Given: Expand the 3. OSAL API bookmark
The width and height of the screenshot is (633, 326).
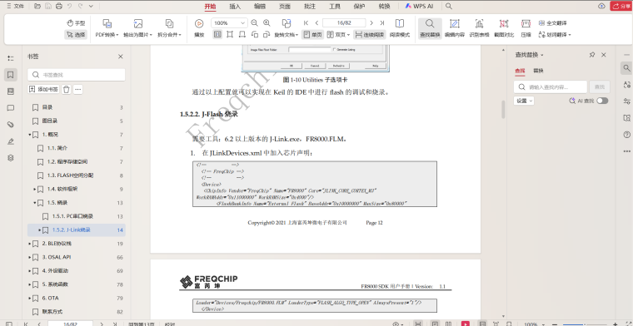Looking at the screenshot, I should (29, 257).
